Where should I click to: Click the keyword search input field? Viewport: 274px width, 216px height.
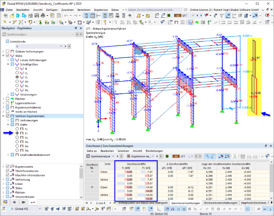coord(155,10)
